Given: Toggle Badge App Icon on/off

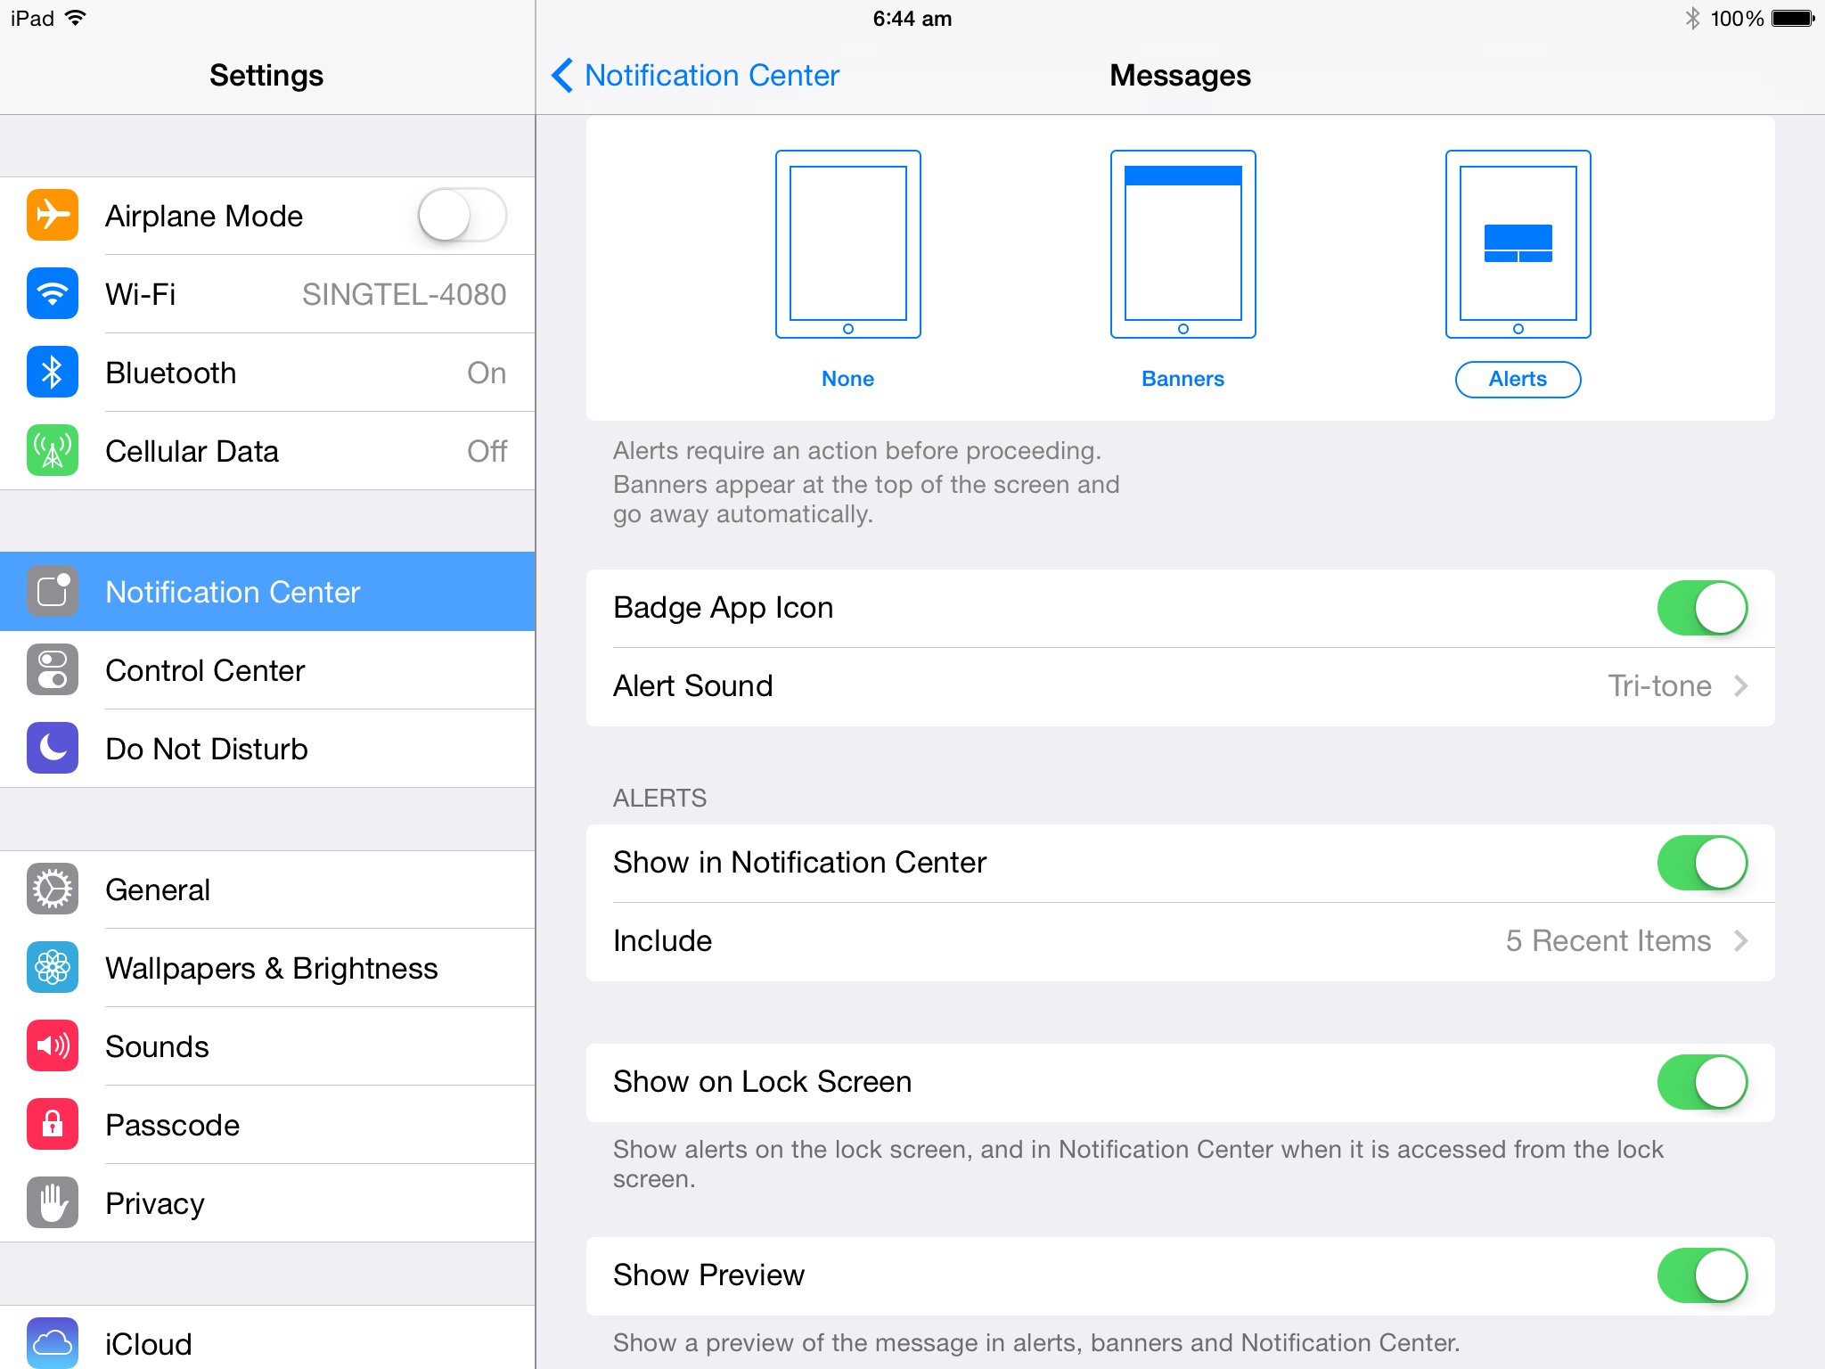Looking at the screenshot, I should click(x=1700, y=604).
